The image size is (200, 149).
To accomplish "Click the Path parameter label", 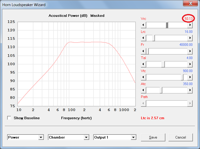I will pos(144,97).
